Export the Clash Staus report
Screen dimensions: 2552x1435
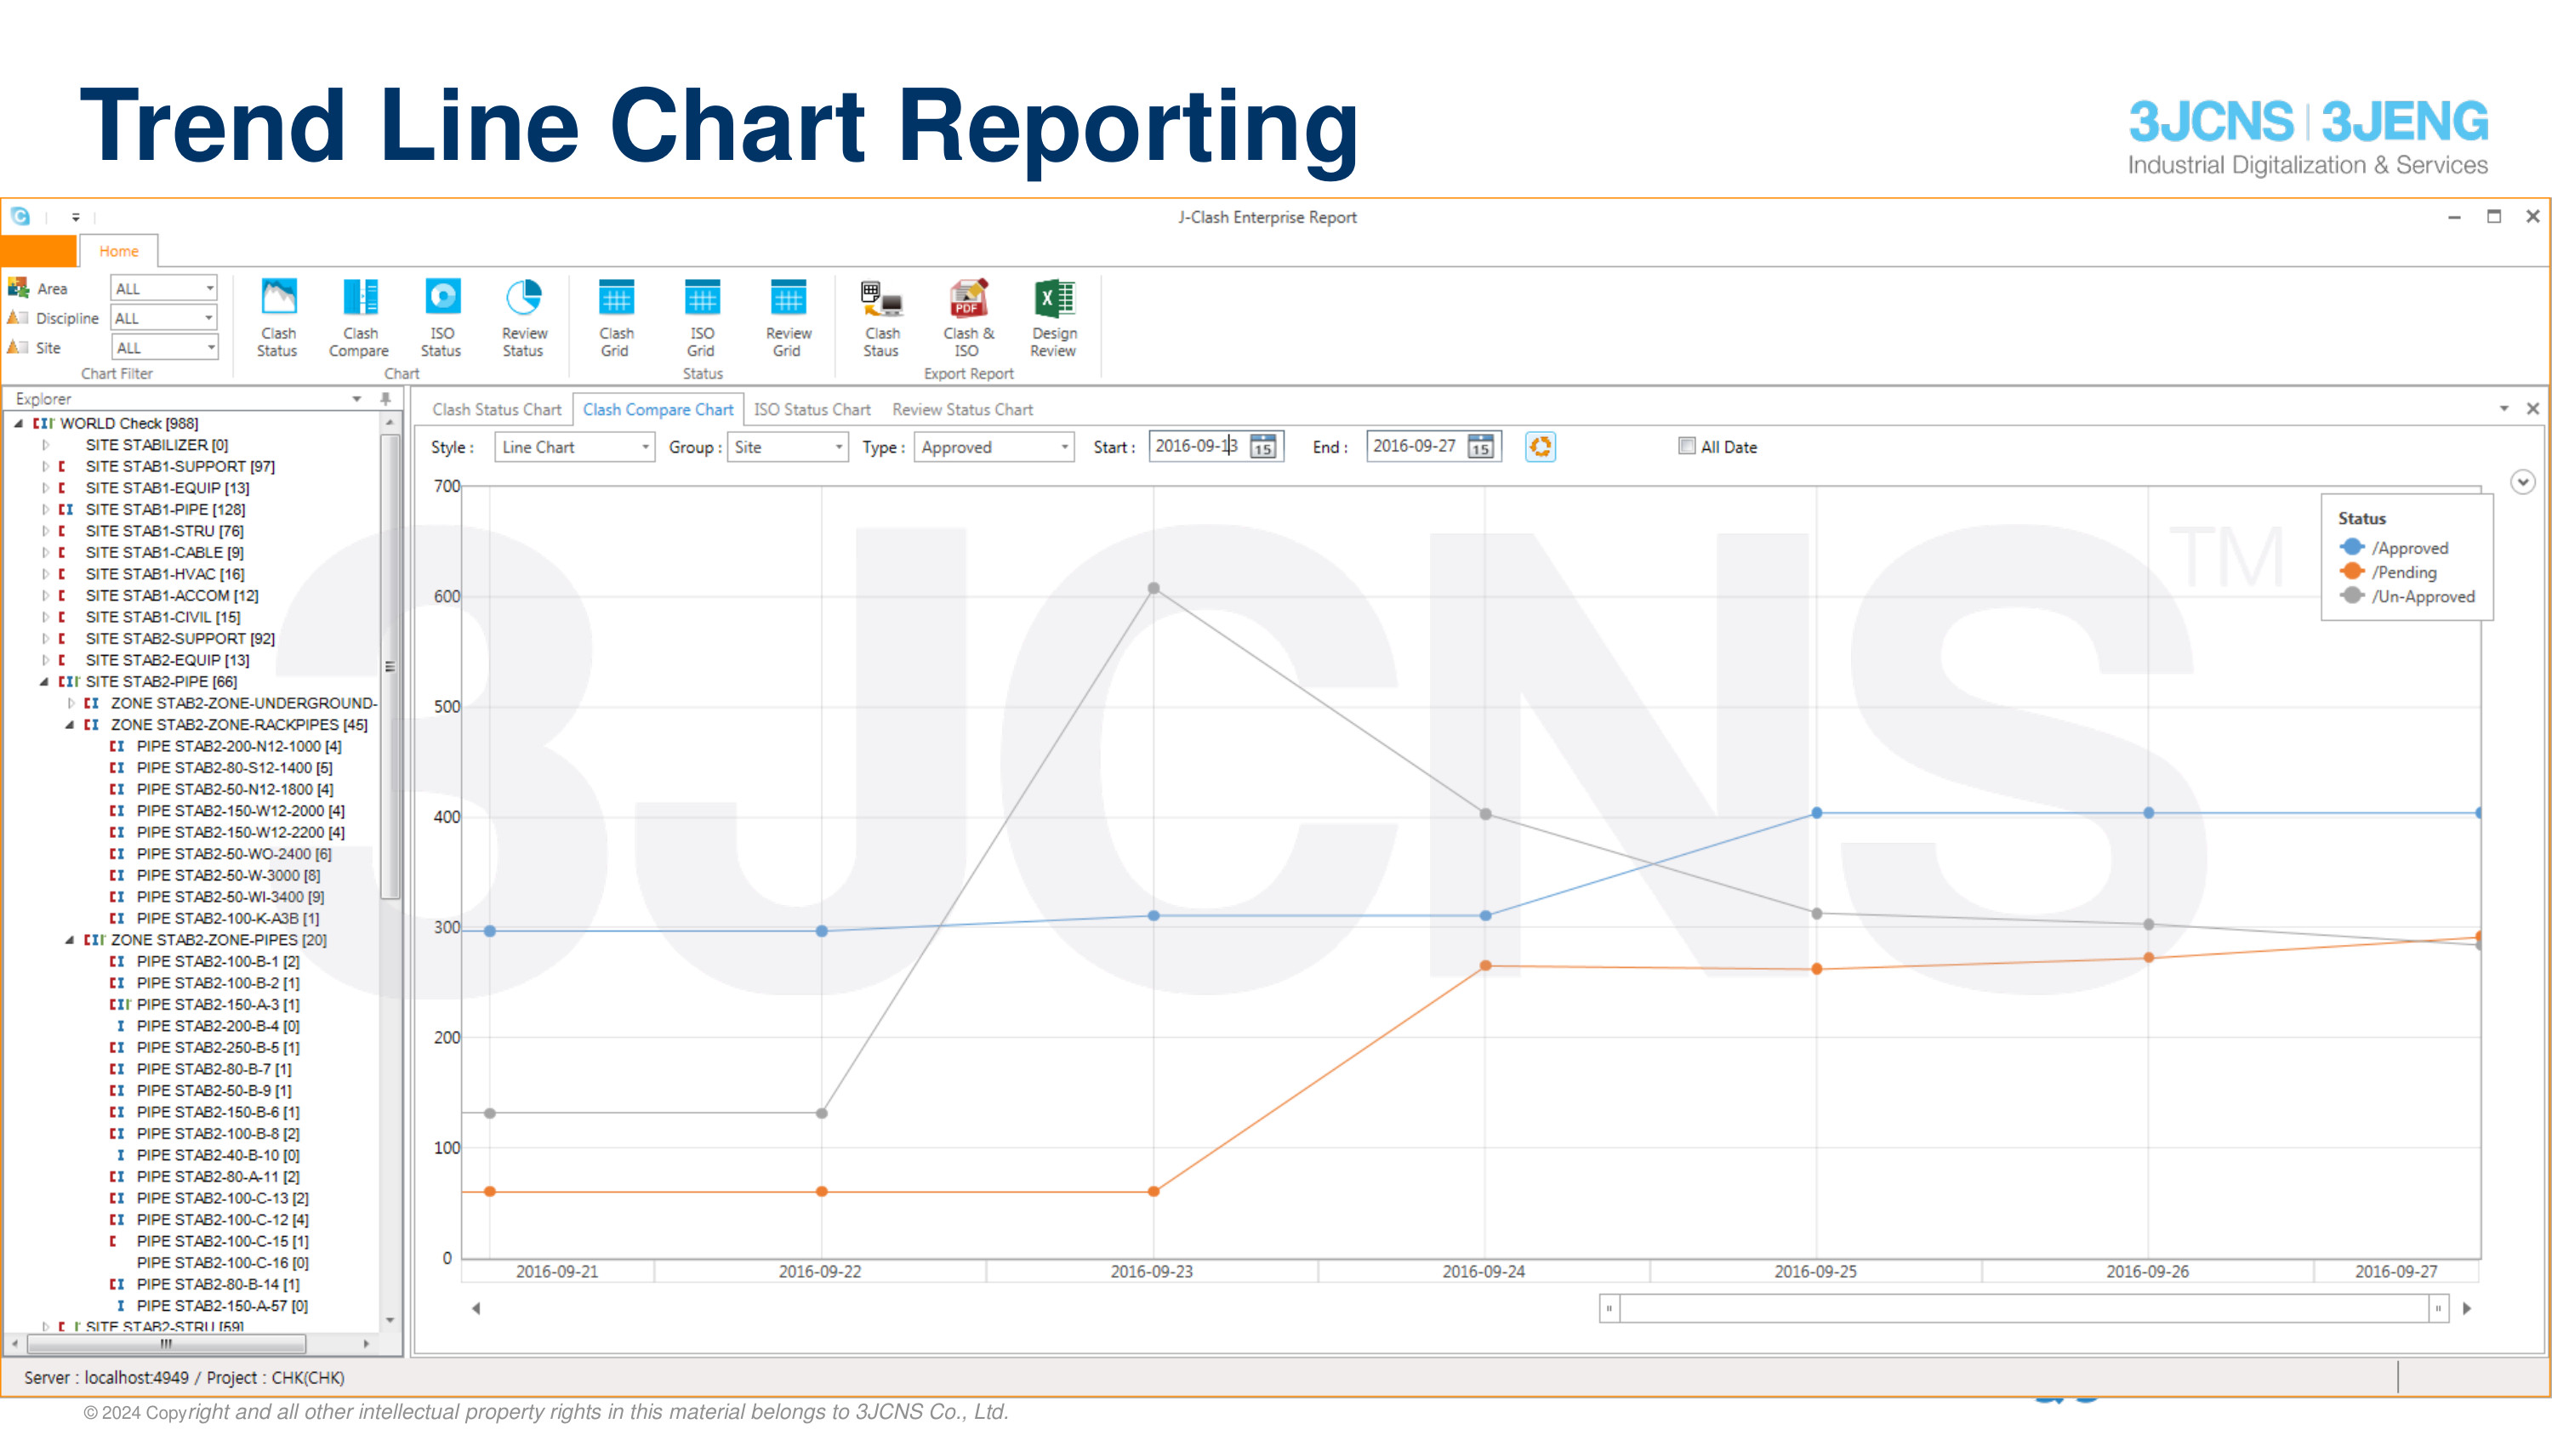pyautogui.click(x=880, y=319)
